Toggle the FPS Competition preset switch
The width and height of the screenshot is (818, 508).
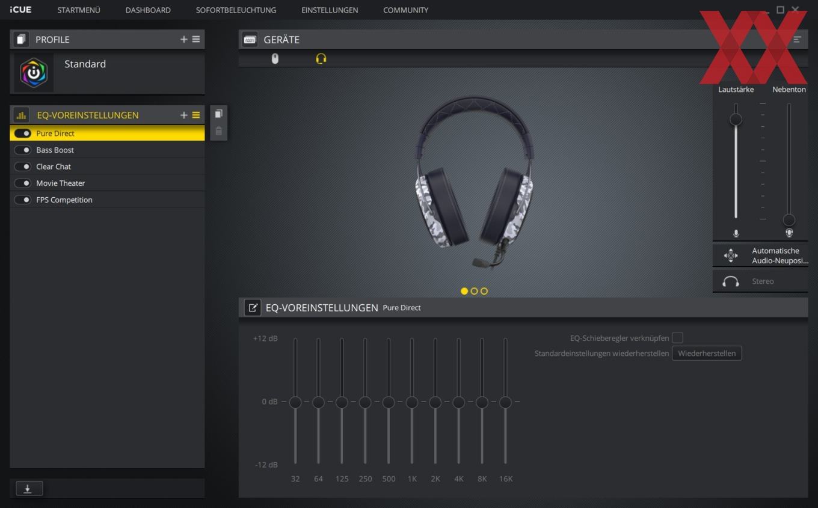[23, 200]
